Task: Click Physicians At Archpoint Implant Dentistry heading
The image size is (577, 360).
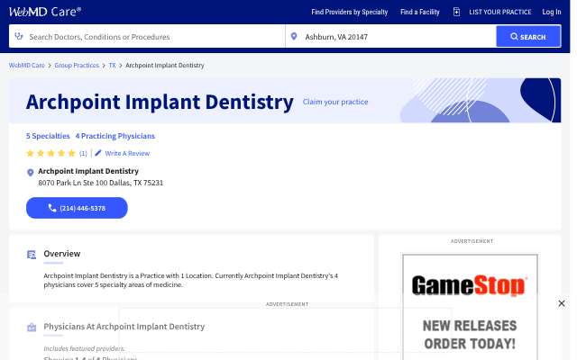Action: coord(124,326)
